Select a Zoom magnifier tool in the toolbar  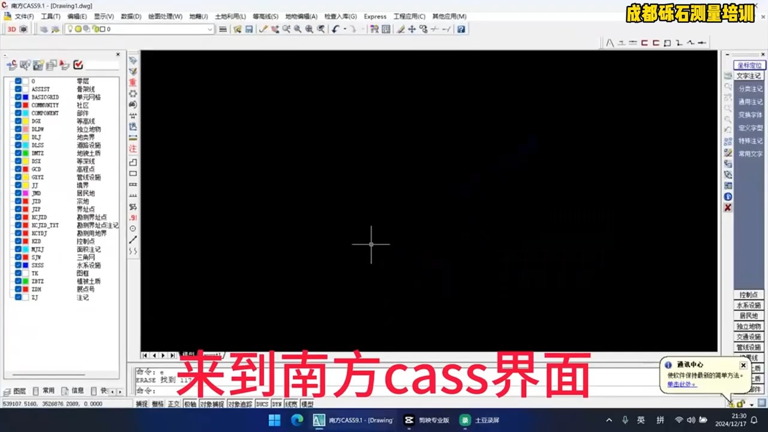coord(297,29)
